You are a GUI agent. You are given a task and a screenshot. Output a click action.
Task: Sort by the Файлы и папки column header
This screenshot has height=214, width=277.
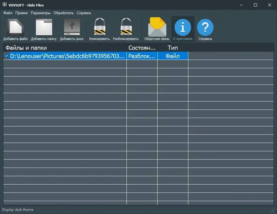pyautogui.click(x=65, y=48)
